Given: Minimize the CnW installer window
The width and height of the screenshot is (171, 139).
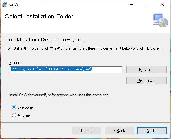Looking at the screenshot, I should pyautogui.click(x=131, y=4).
